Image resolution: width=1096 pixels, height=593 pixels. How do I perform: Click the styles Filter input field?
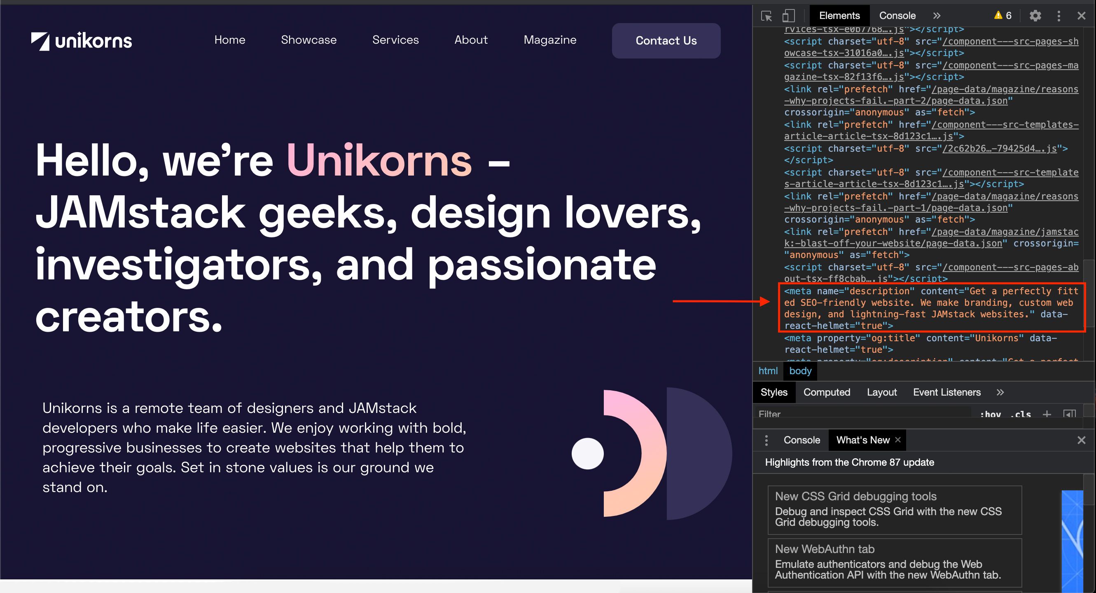(864, 414)
